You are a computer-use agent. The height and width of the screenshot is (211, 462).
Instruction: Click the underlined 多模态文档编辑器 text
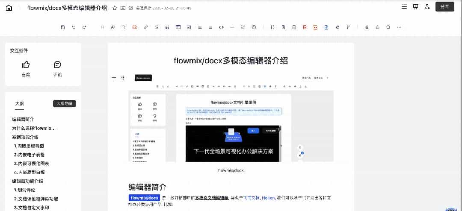(212, 198)
